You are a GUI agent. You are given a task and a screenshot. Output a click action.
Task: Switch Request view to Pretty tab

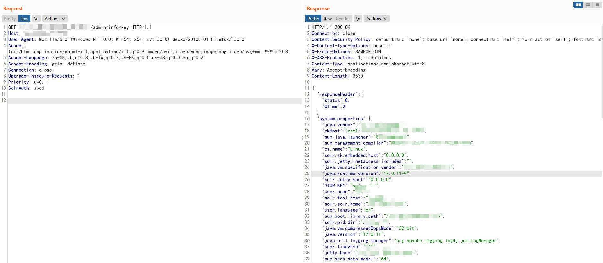point(10,19)
